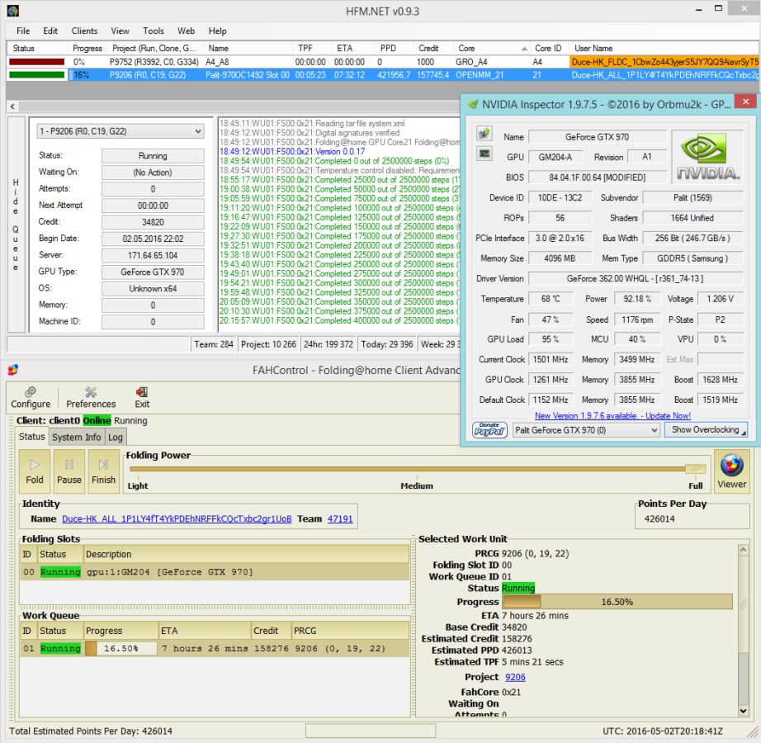Click the Pause folding button
761x743 pixels.
[69, 471]
